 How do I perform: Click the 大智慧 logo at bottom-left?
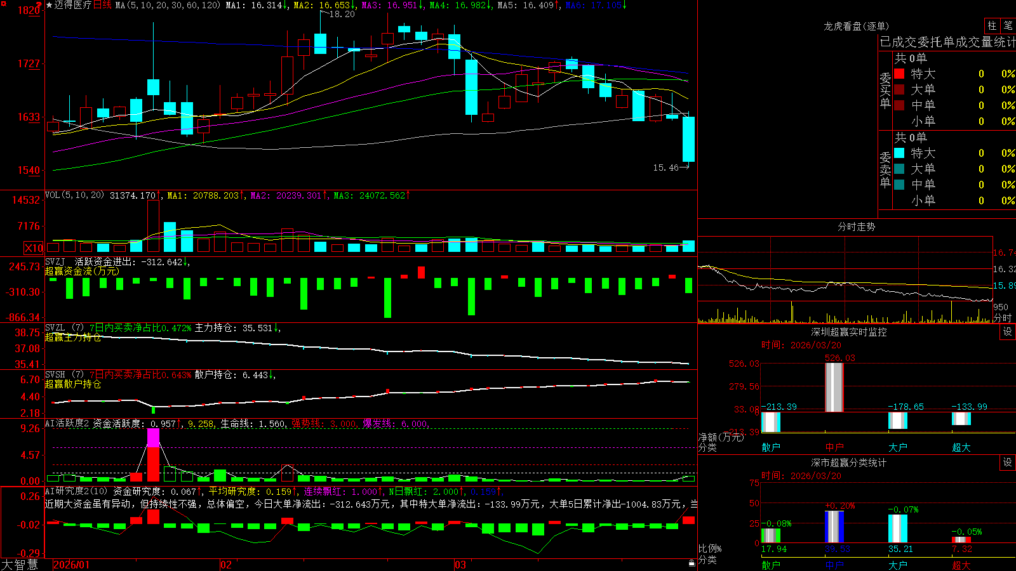(x=20, y=565)
